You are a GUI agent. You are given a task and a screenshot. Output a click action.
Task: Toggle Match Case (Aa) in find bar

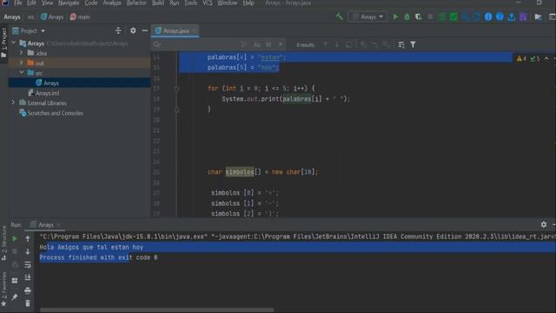tap(257, 44)
